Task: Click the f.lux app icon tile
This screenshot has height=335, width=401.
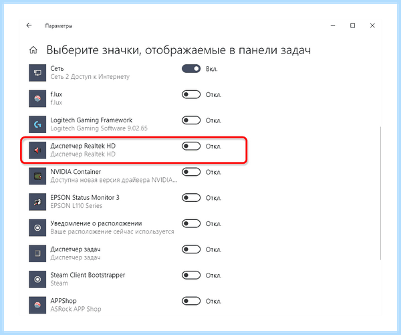Action: [37, 98]
